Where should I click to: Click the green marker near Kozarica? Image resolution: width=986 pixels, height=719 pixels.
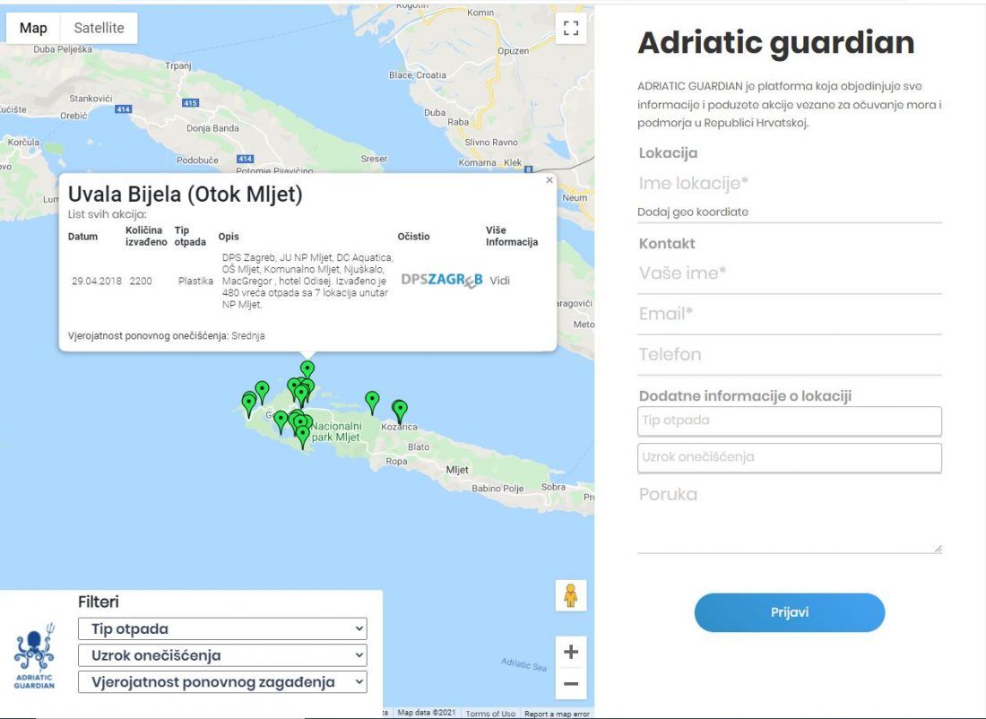point(399,410)
